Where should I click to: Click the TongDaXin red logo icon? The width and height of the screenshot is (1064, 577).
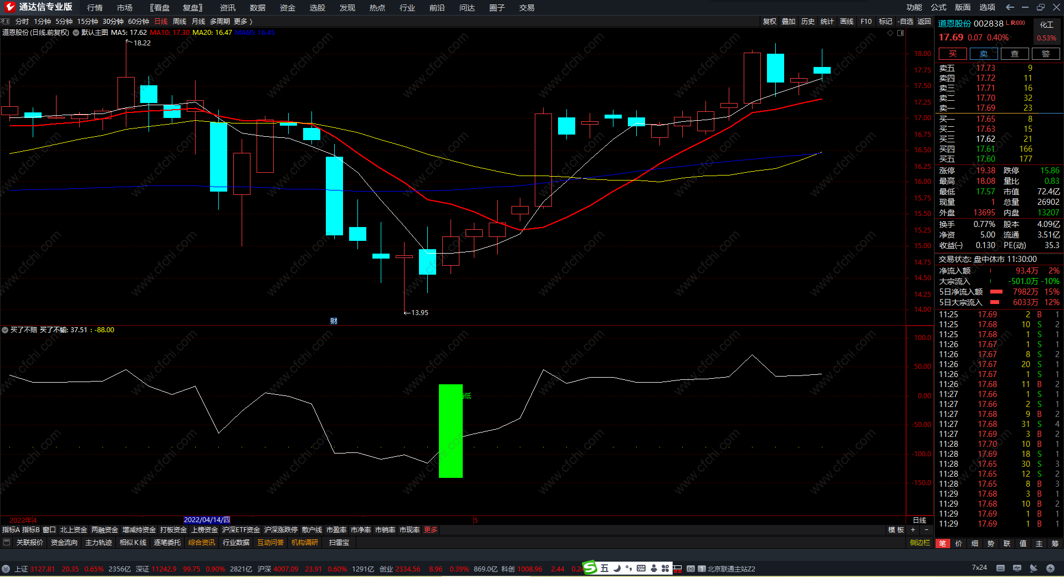click(x=9, y=7)
